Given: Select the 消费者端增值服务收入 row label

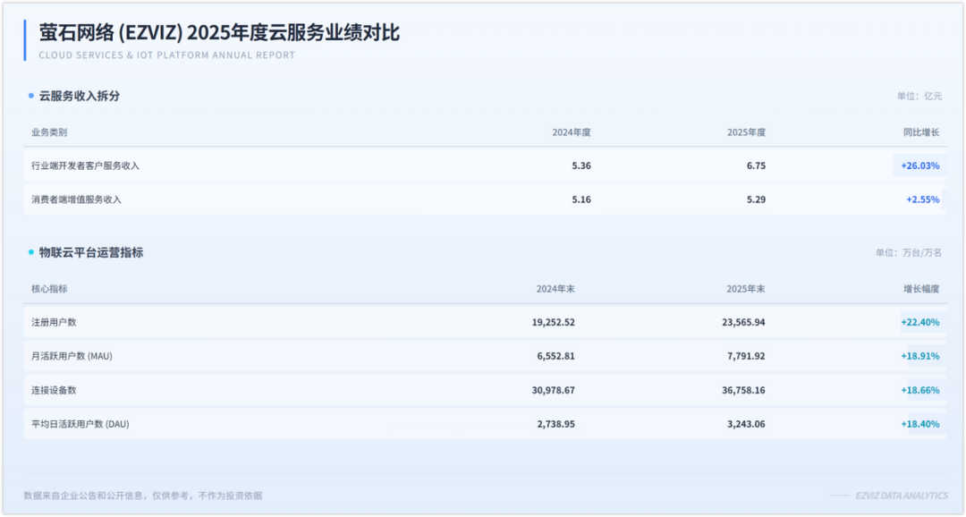Looking at the screenshot, I should point(76,199).
